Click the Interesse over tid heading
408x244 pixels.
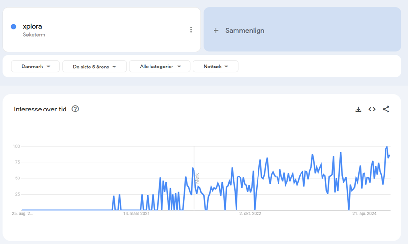40,109
